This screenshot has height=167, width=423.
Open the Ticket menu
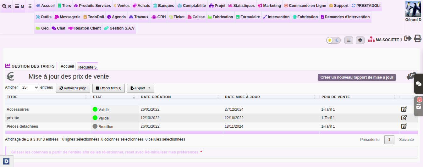177,17
